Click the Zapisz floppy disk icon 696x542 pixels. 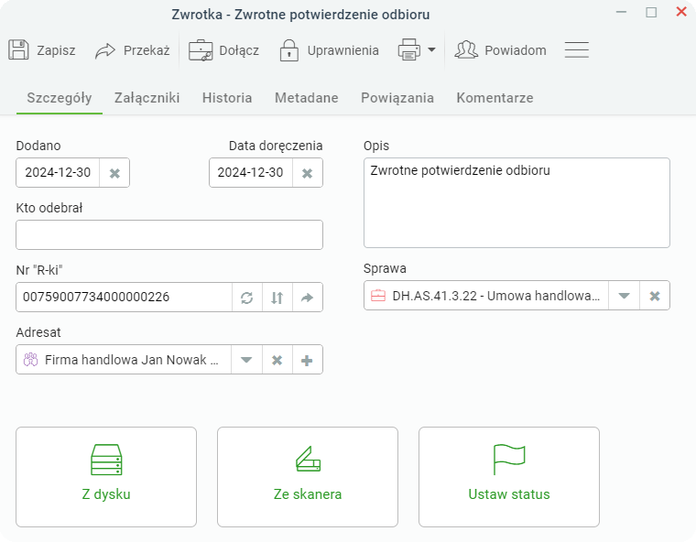click(18, 49)
